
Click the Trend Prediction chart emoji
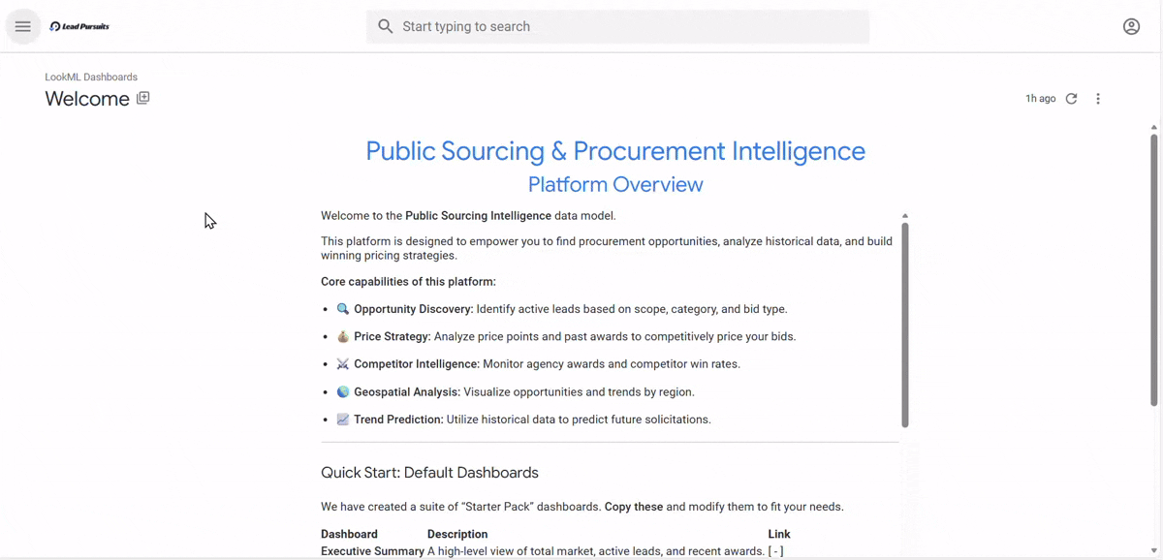point(343,420)
